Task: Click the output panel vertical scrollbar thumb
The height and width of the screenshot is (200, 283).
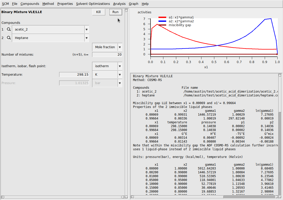Action: pyautogui.click(x=280, y=95)
